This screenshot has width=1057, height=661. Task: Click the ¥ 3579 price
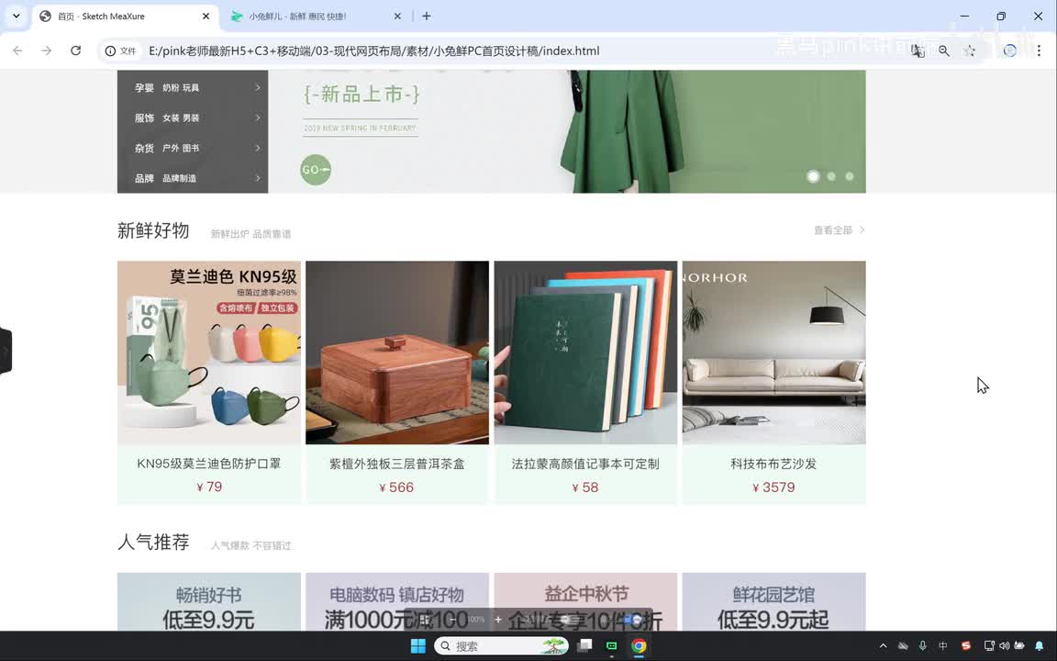pos(773,487)
